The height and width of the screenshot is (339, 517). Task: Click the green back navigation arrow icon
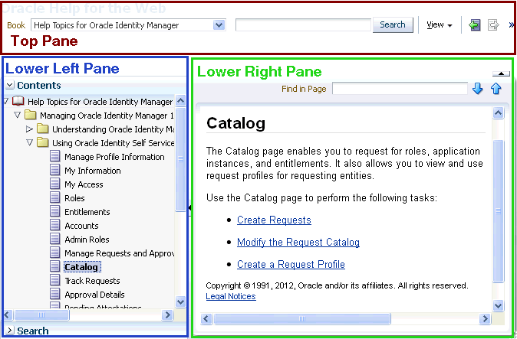click(x=475, y=25)
